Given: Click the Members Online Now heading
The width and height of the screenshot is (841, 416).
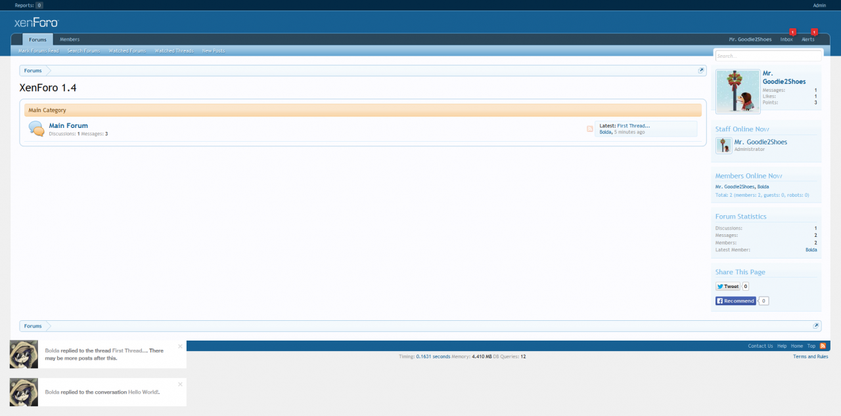Looking at the screenshot, I should tap(748, 176).
